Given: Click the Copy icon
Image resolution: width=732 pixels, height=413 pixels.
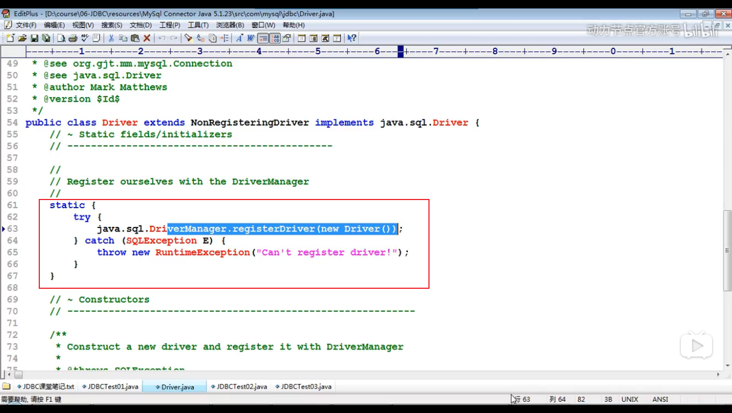Looking at the screenshot, I should coord(123,38).
